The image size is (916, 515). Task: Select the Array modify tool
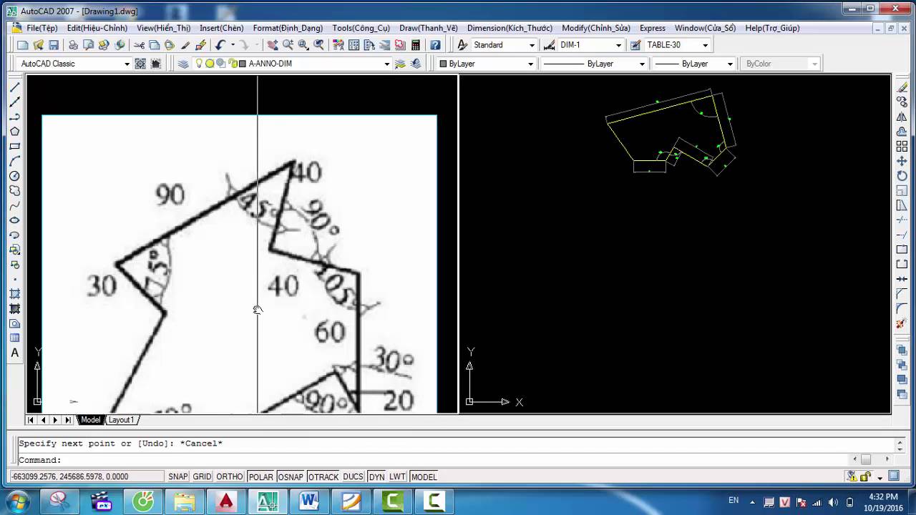(902, 147)
